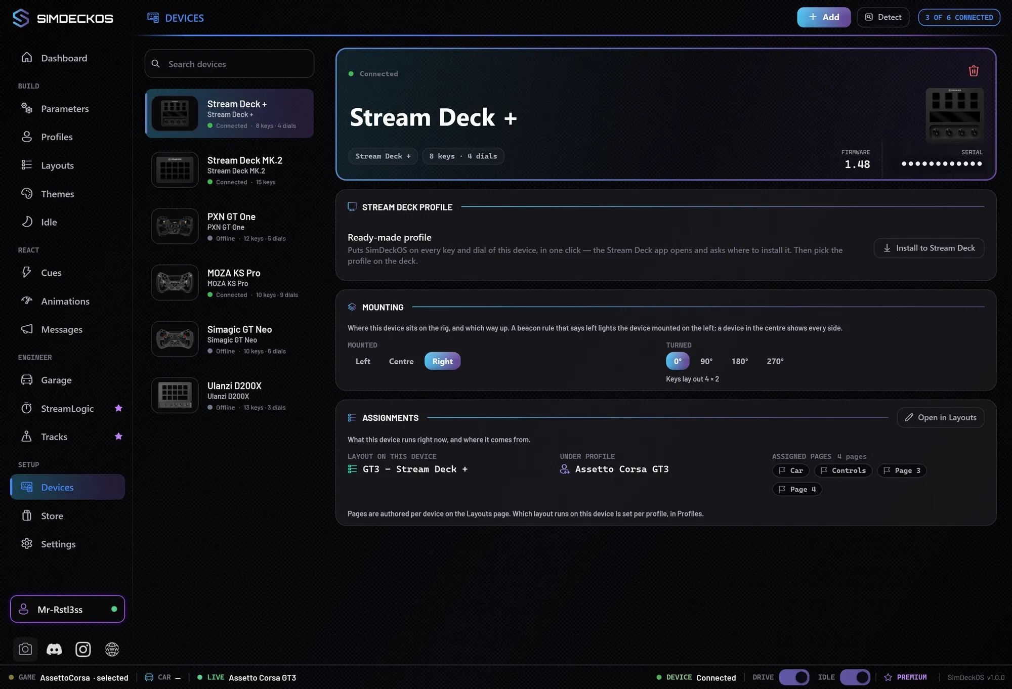Navigate to Layouts page
Image resolution: width=1012 pixels, height=689 pixels.
tap(67, 165)
